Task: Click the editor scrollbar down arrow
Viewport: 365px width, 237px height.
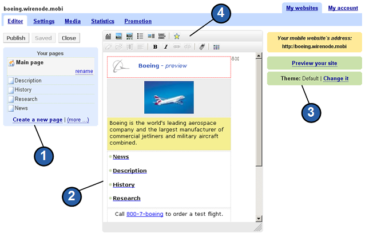Action: coord(259,218)
